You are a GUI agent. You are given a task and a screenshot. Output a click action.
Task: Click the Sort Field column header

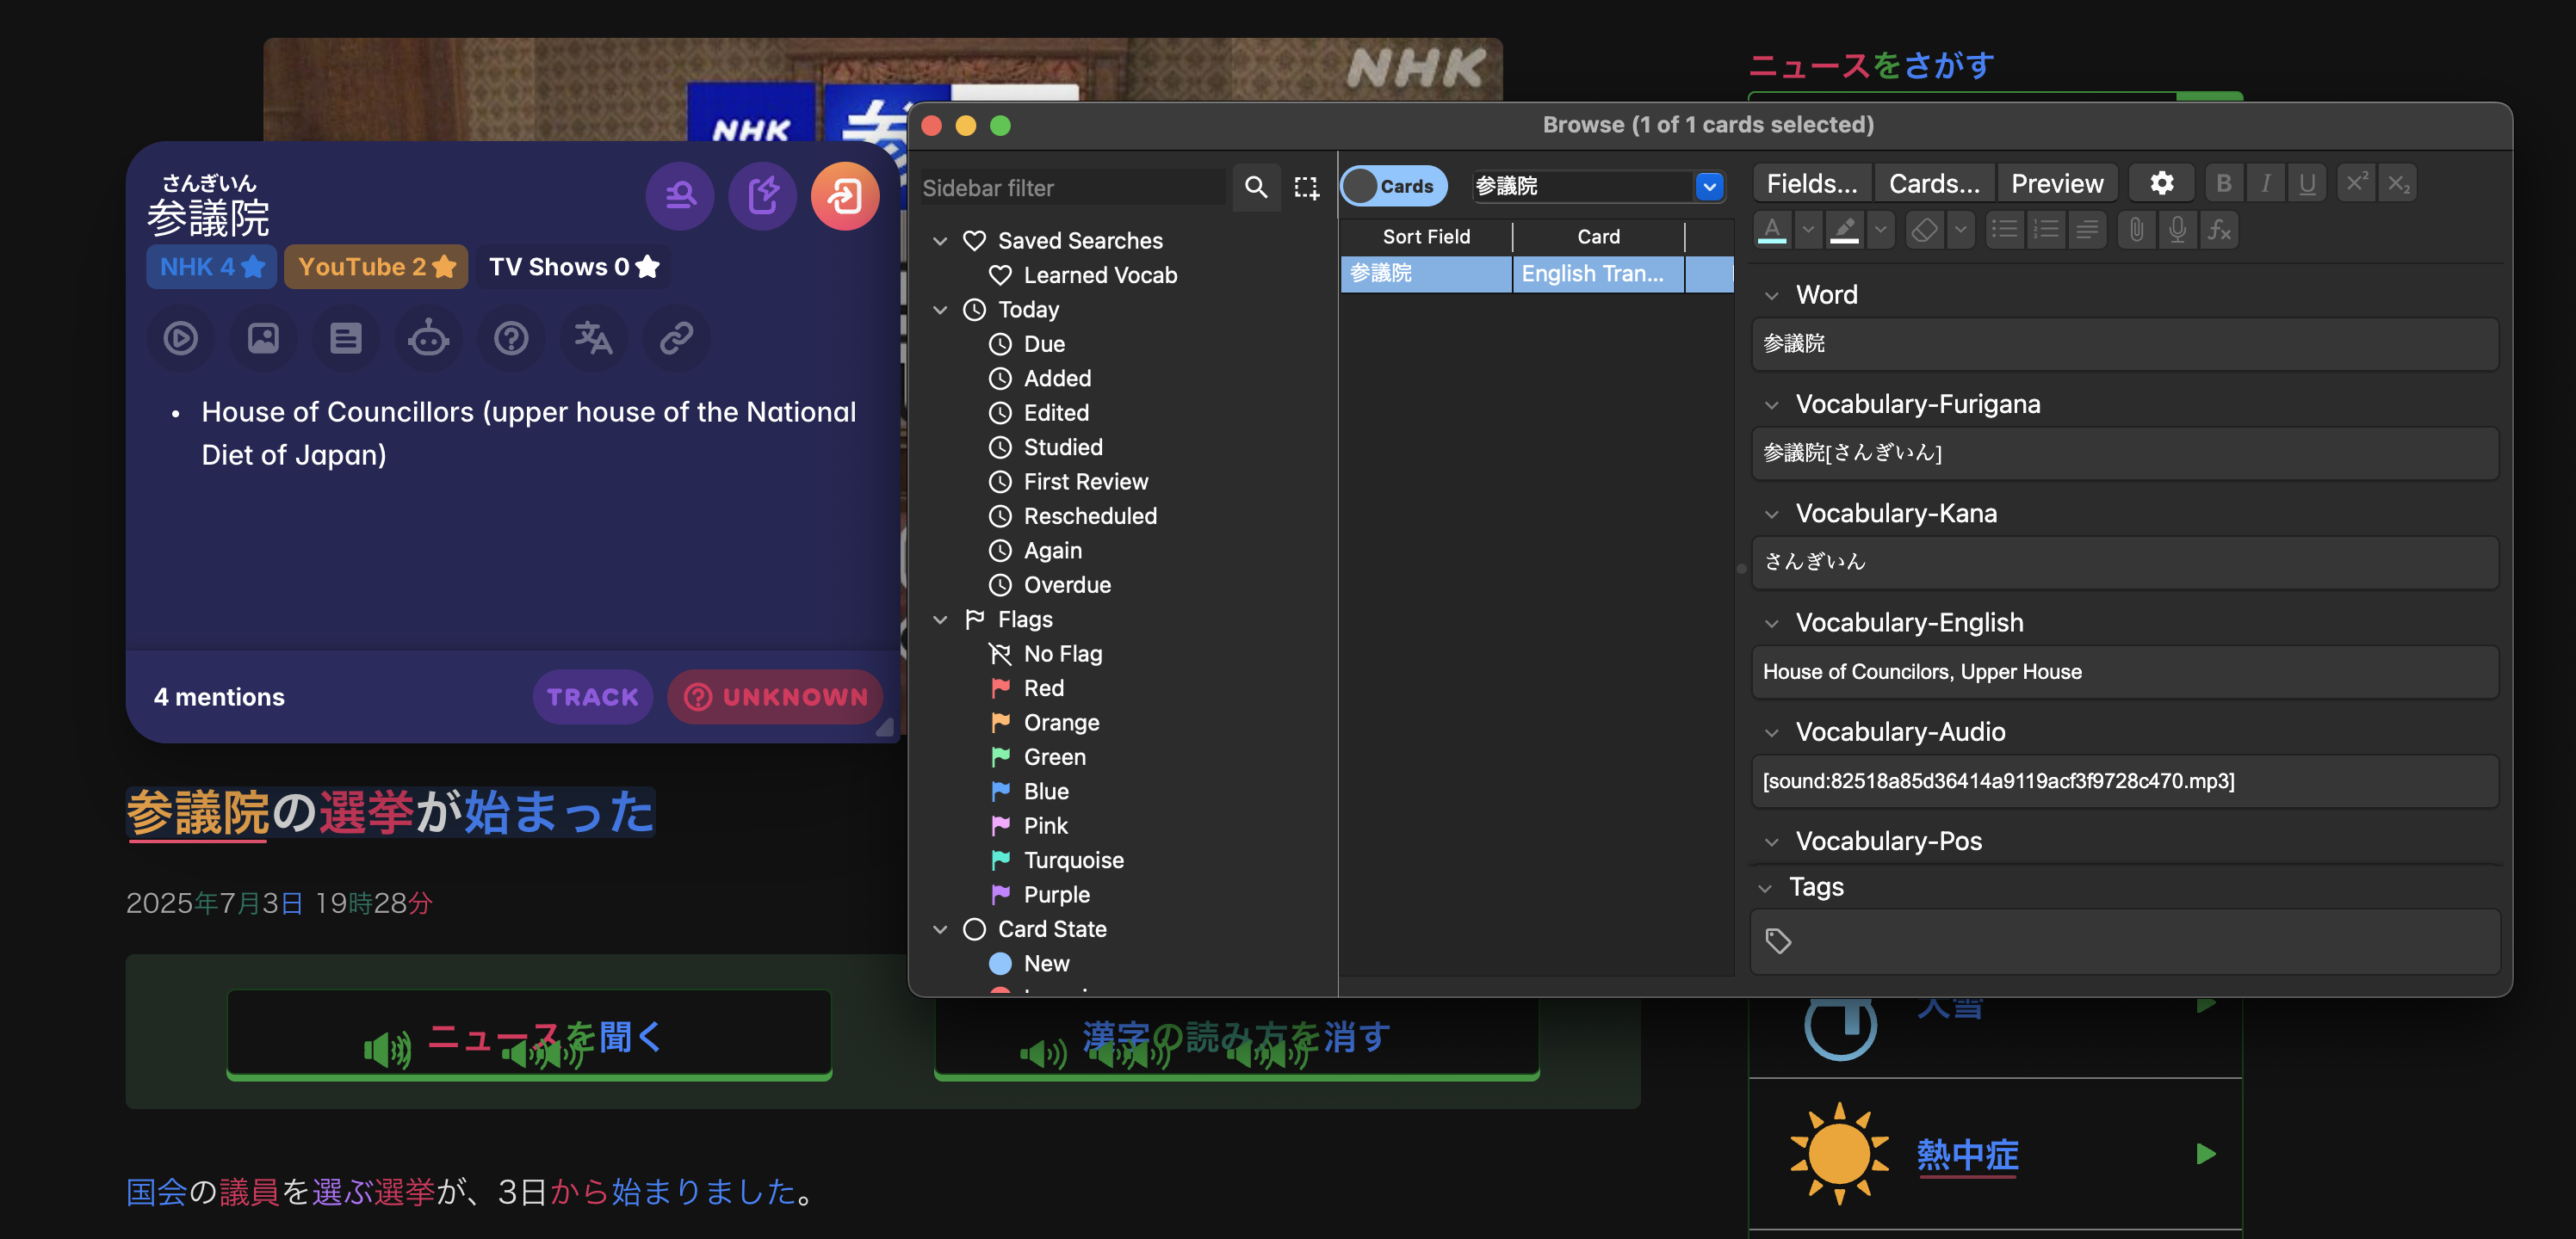(x=1426, y=237)
